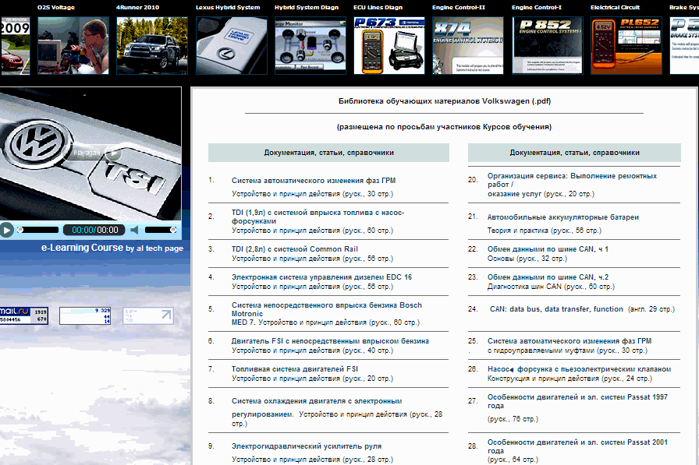Viewport: 699px width, 465px height.
Task: Open the Lexus Hybrid System thumbnail
Action: [232, 45]
